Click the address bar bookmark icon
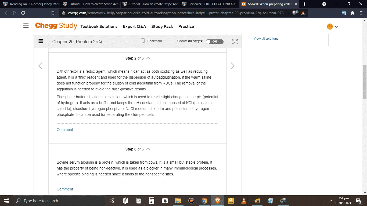367x206 pixels. [x=53, y=13]
